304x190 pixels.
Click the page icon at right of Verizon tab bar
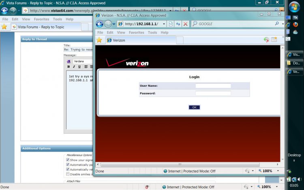274,40
